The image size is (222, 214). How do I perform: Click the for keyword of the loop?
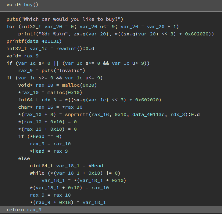(x=11, y=27)
